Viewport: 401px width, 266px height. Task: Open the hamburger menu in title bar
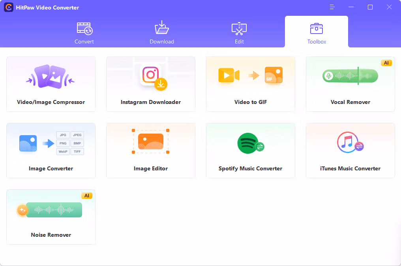[x=332, y=7]
